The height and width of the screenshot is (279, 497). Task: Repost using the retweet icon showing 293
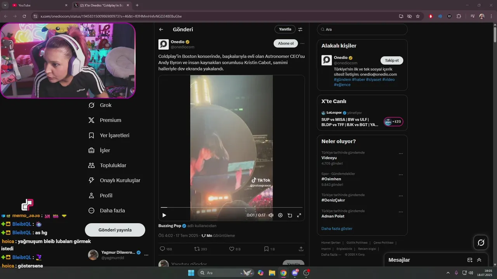pyautogui.click(x=200, y=249)
